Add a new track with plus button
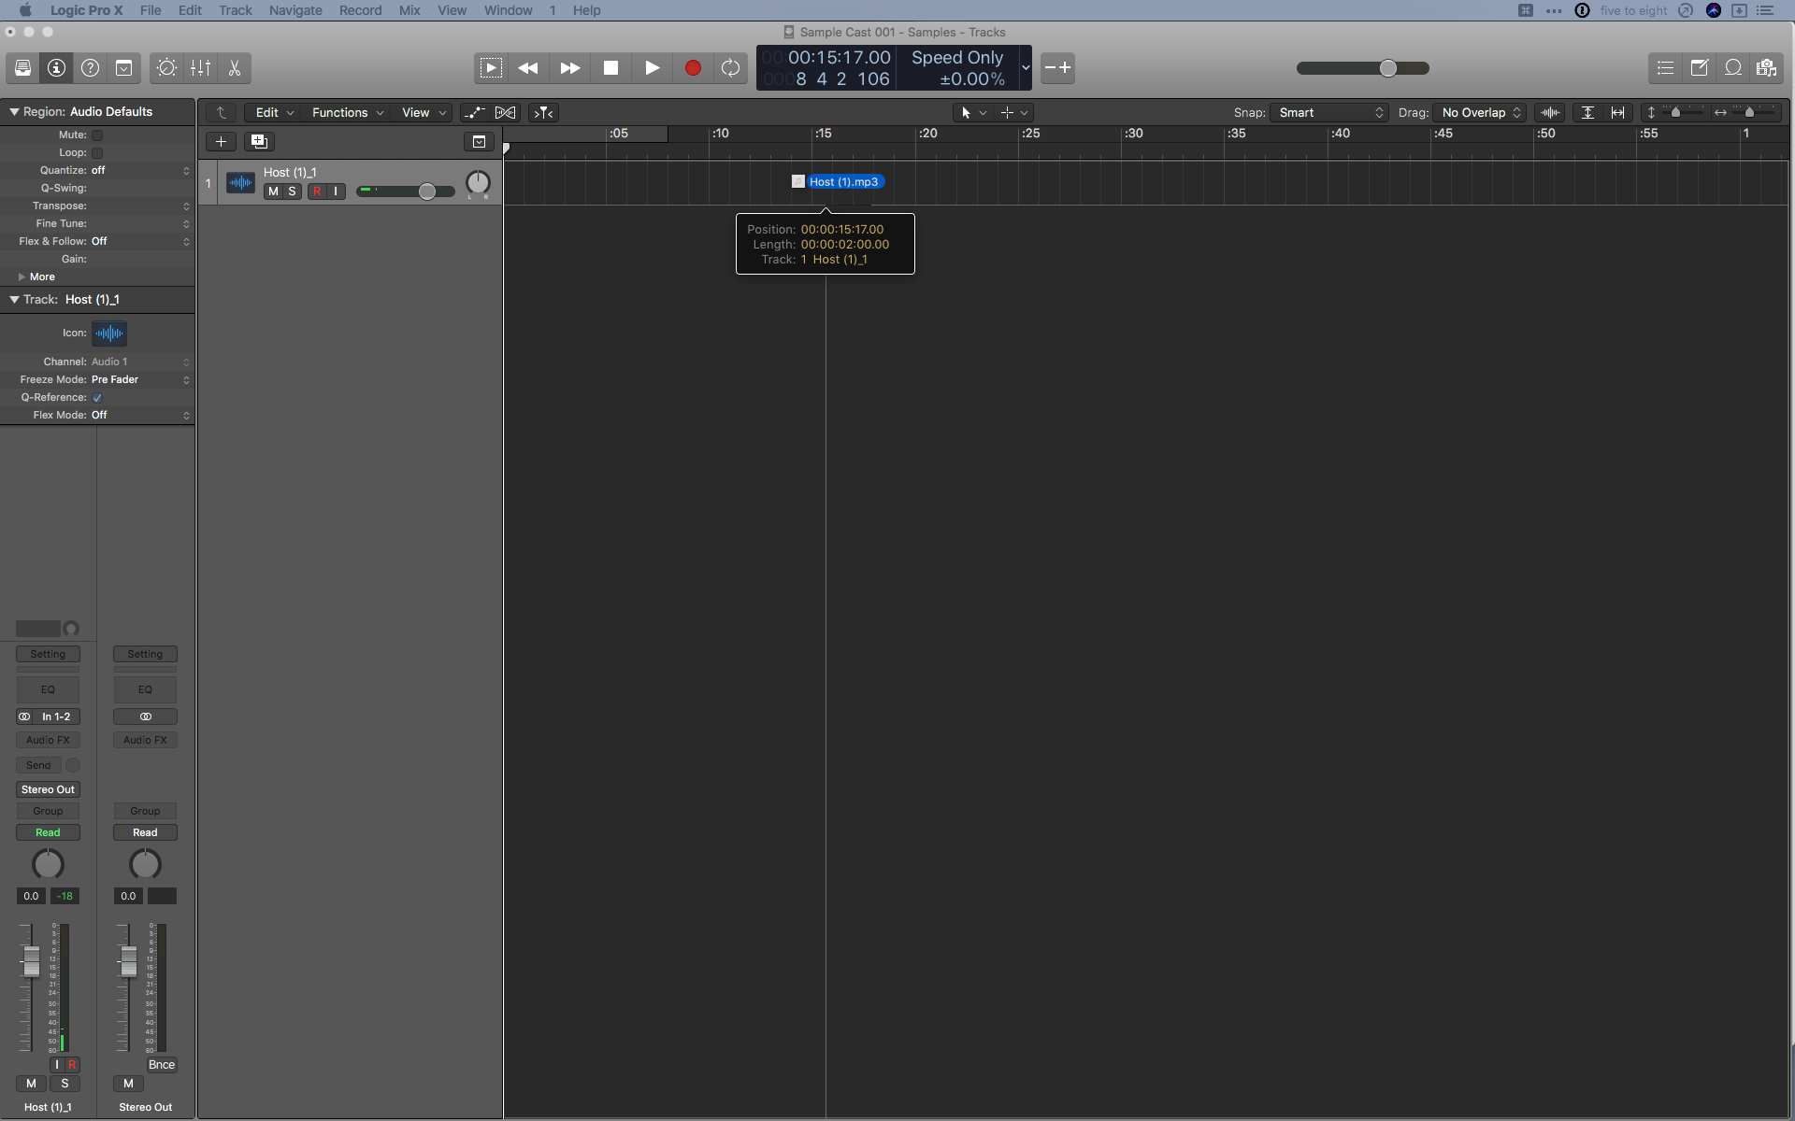The image size is (1795, 1121). point(221,142)
